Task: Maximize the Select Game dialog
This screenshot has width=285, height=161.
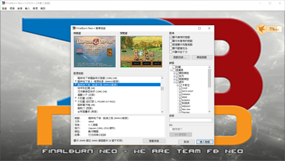Action: 199,28
